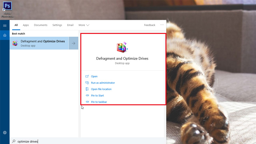Switch to the Apps filter tab
Screen dimensions: 256x144
[26, 25]
